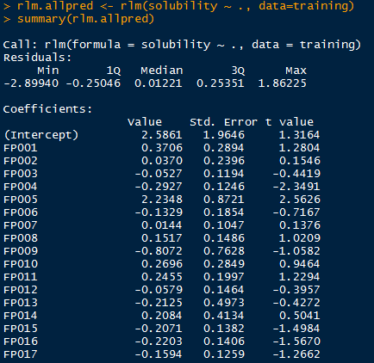Select the minimum residual value -2.89940
Viewport: 374px width, 363px height.
[31, 83]
